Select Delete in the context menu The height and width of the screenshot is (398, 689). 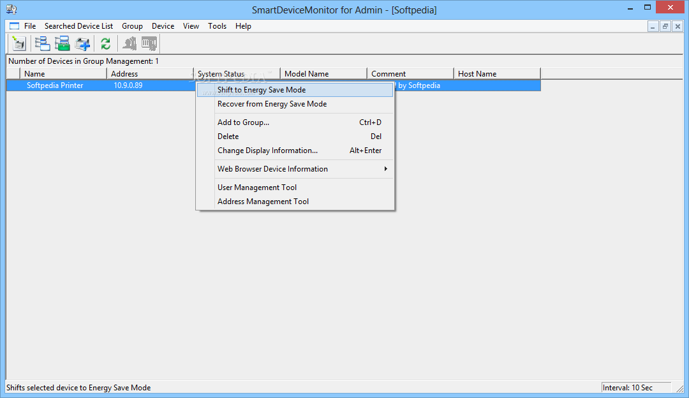coord(295,136)
